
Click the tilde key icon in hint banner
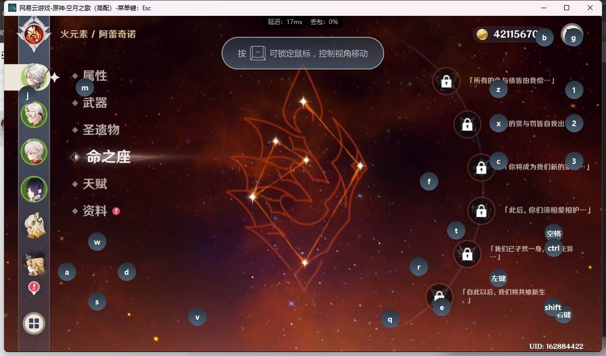[258, 53]
